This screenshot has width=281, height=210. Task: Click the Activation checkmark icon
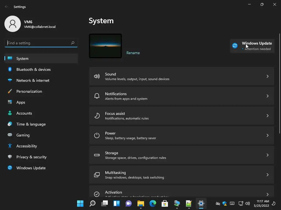tap(97, 194)
